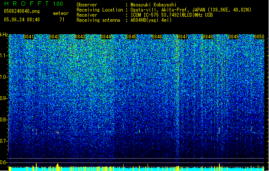Click the location Ogata-vill. Akita-Pref. JAPAN
269x171 pixels.
[x=168, y=10]
